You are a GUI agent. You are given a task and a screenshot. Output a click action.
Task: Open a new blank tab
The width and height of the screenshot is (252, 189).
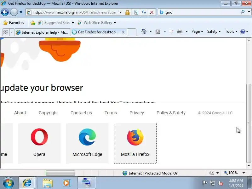click(132, 32)
